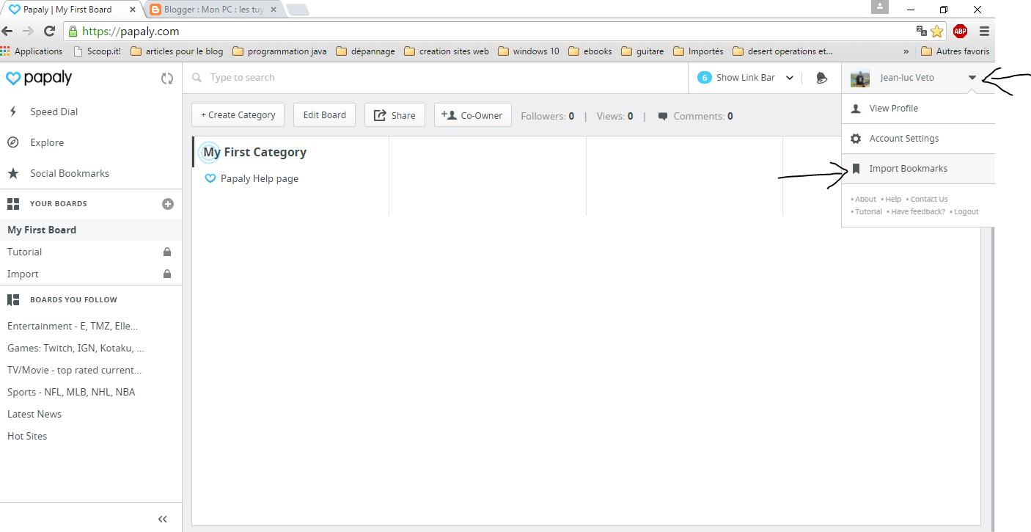Add a new board with plus icon
This screenshot has height=532, width=1031.
point(168,204)
